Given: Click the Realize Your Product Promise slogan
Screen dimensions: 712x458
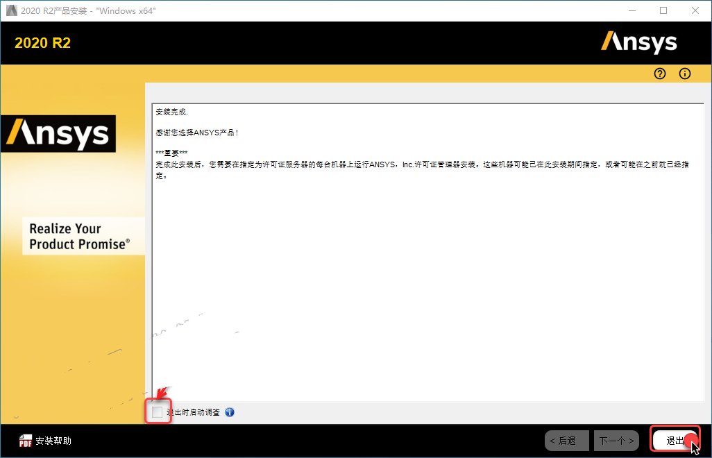Looking at the screenshot, I should click(x=80, y=236).
